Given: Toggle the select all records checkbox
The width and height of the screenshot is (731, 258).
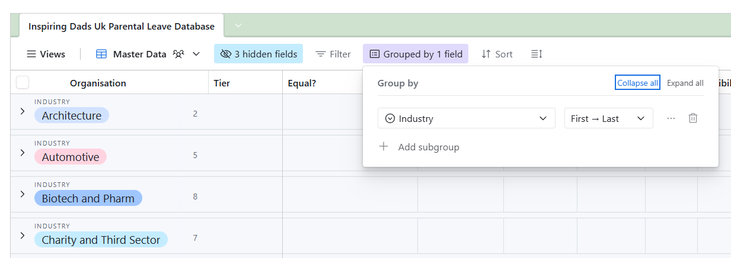Looking at the screenshot, I should [23, 83].
